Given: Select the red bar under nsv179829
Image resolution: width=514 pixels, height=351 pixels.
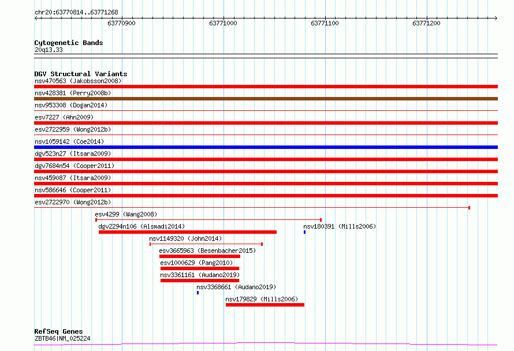Looking at the screenshot, I should pyautogui.click(x=265, y=305).
